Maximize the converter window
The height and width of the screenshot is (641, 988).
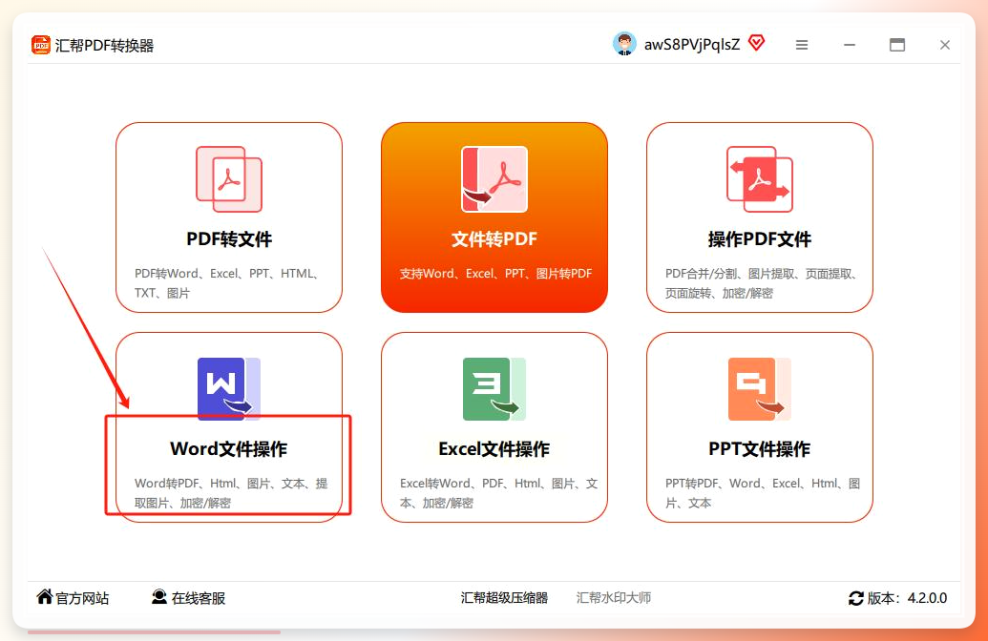[896, 45]
